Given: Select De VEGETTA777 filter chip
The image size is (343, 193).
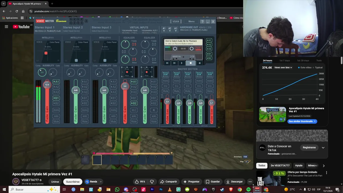Looking at the screenshot, I should pyautogui.click(x=280, y=165).
